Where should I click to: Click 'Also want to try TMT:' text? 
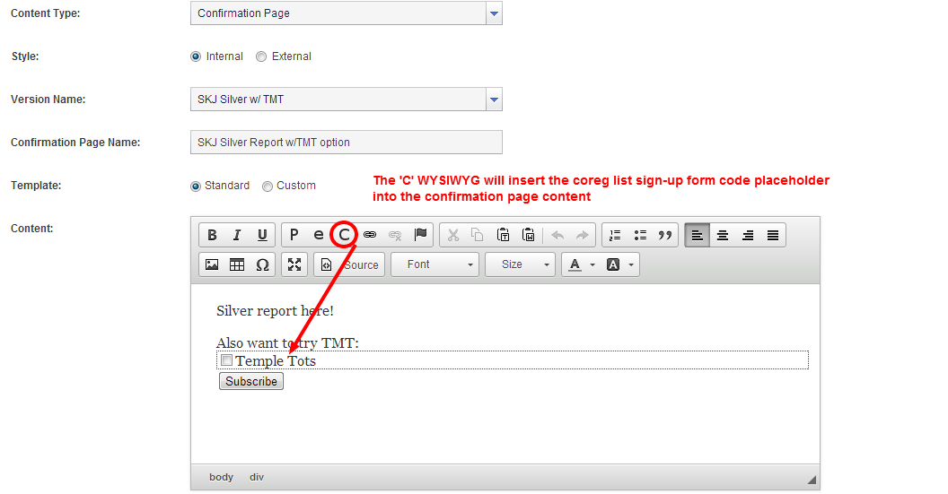pos(288,343)
